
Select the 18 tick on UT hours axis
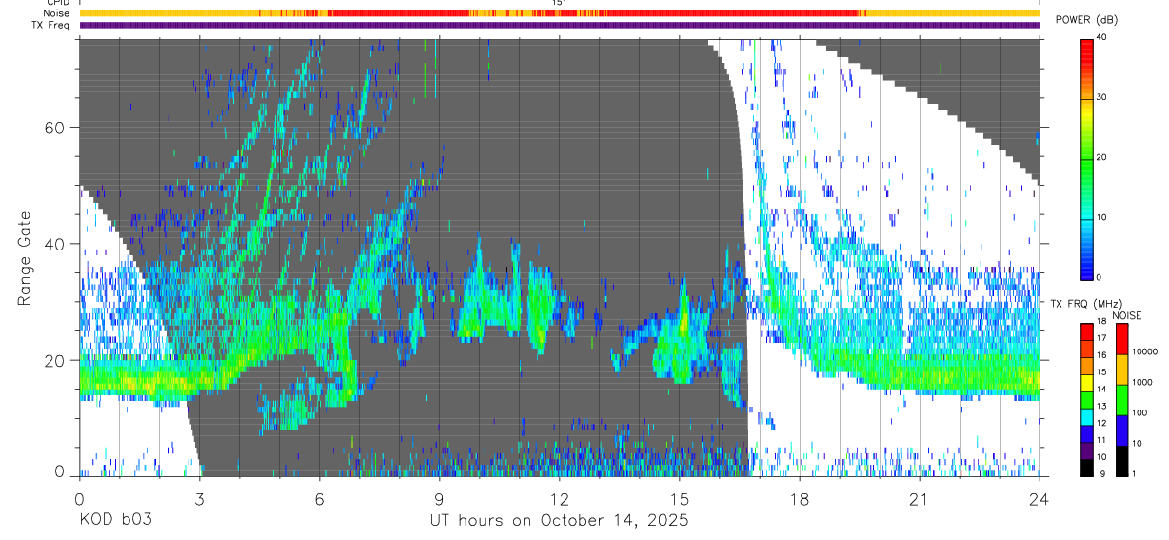799,499
